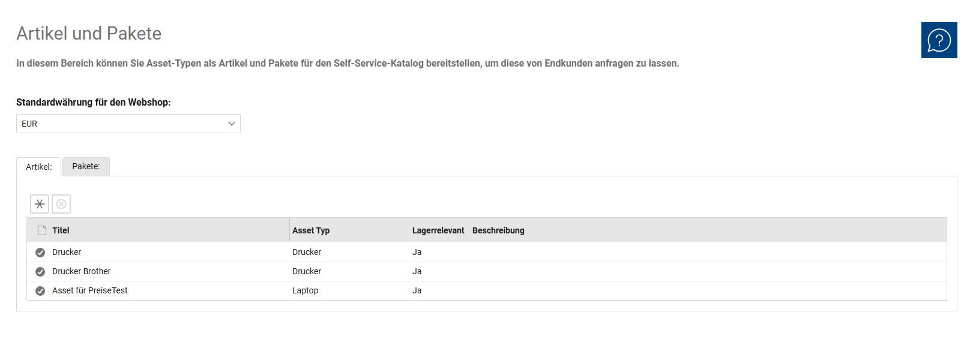Click Ja value in Asset für PreiseTest row

[417, 290]
